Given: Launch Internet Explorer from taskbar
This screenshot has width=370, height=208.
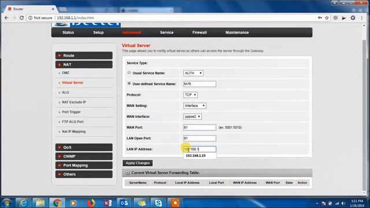Looking at the screenshot, I should [23, 203].
